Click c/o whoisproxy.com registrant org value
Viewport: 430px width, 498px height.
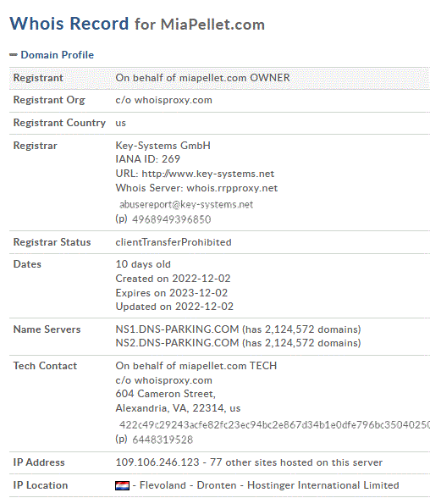coord(163,100)
